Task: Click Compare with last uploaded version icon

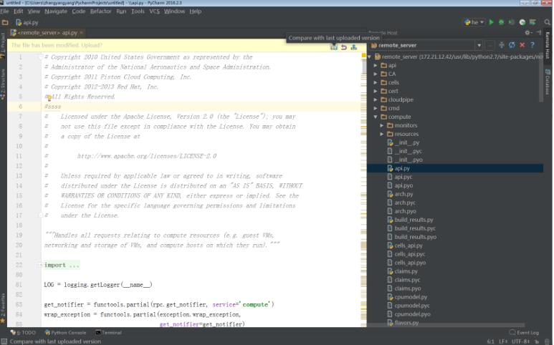Action: pyautogui.click(x=334, y=47)
